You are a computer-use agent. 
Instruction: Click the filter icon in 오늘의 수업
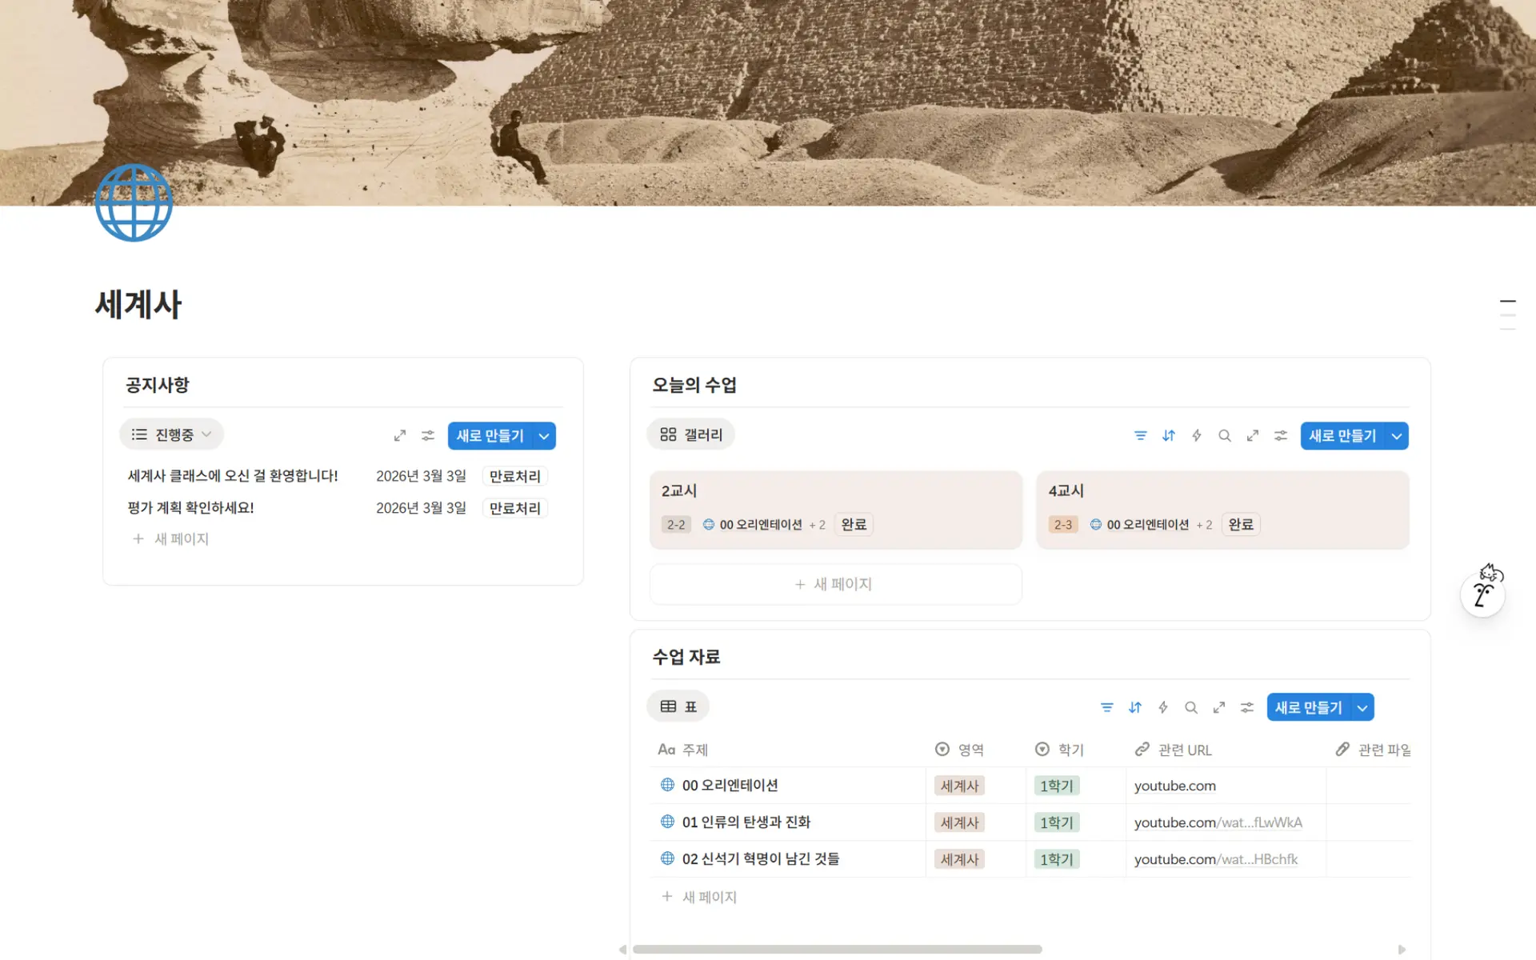[x=1140, y=435]
